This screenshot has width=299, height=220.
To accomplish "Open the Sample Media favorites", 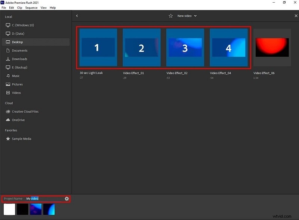I will click(21, 139).
